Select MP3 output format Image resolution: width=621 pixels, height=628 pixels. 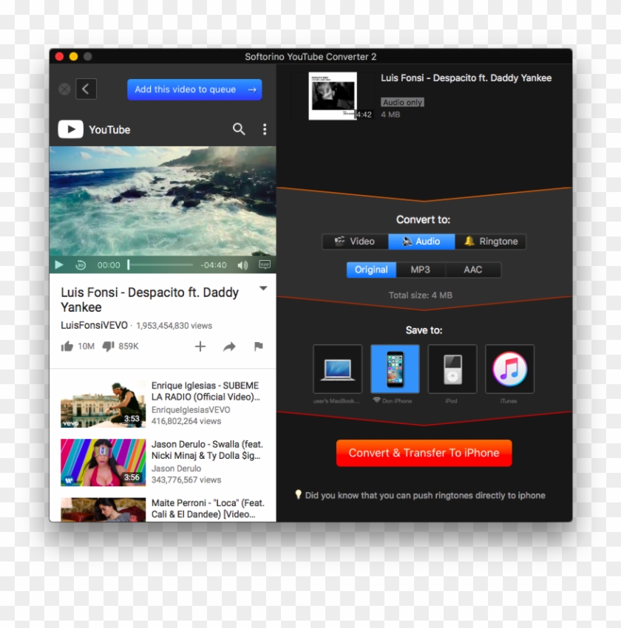pyautogui.click(x=421, y=270)
